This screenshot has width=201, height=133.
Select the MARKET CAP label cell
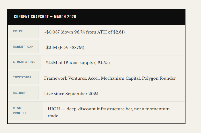[x=23, y=47]
